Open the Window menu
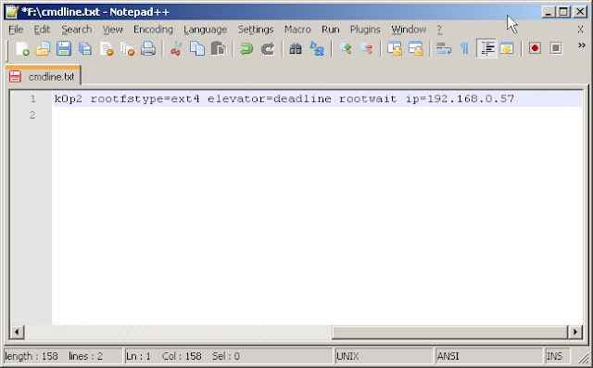Screen dimensions: 593x368 [409, 30]
